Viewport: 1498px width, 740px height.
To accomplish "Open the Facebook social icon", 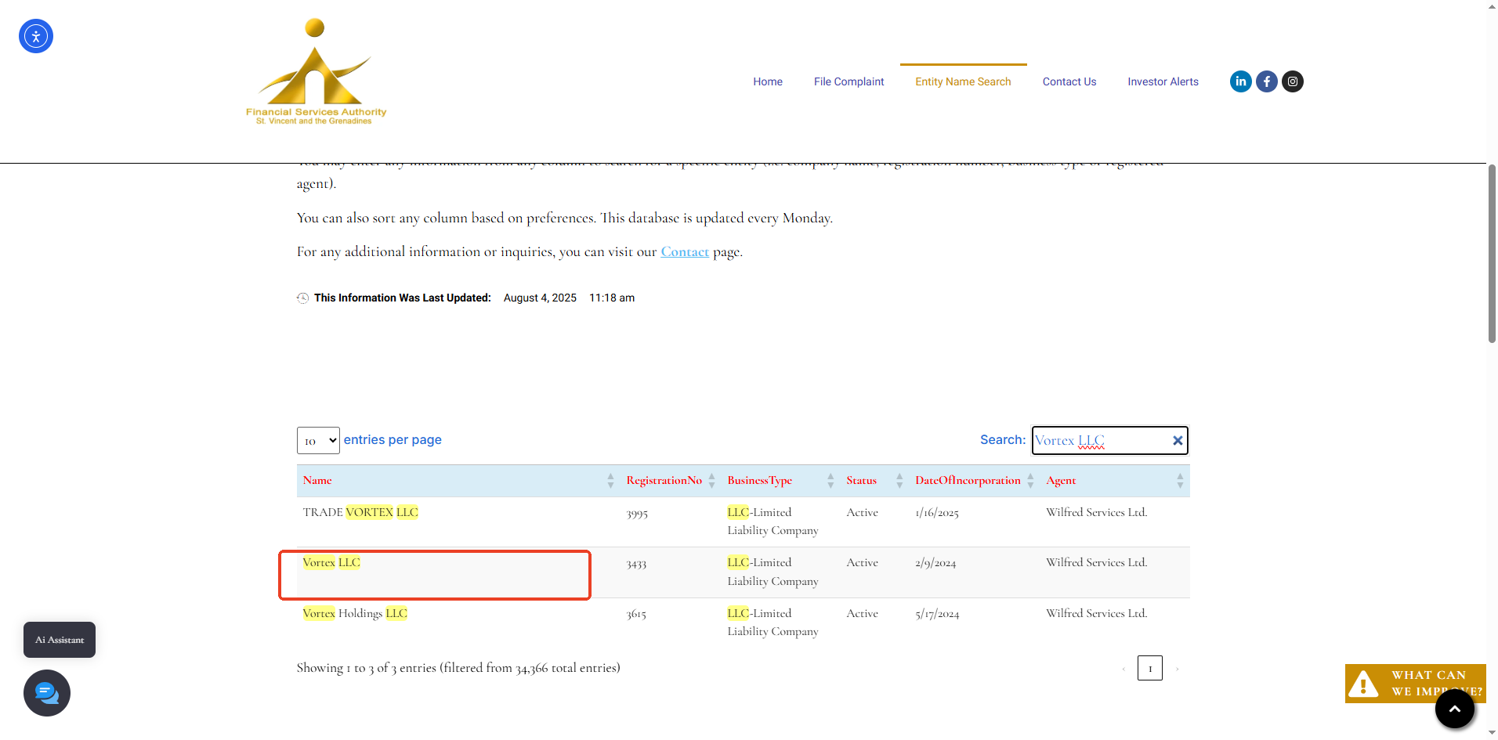I will click(1266, 81).
